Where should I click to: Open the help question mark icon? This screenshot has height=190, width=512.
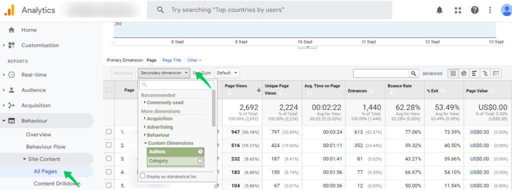(475, 10)
